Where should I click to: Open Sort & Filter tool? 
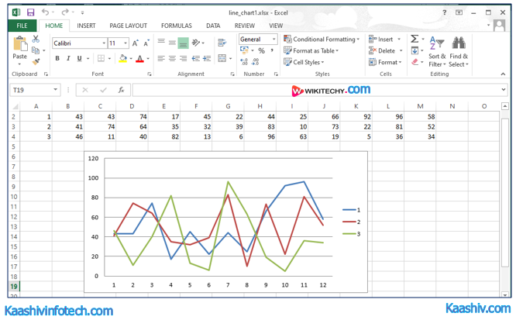tap(437, 50)
